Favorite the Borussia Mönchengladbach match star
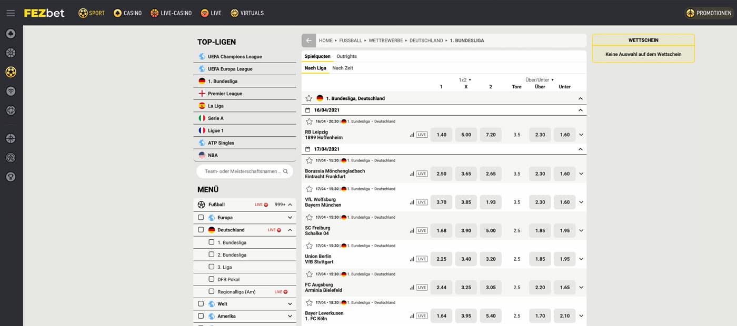 (309, 160)
